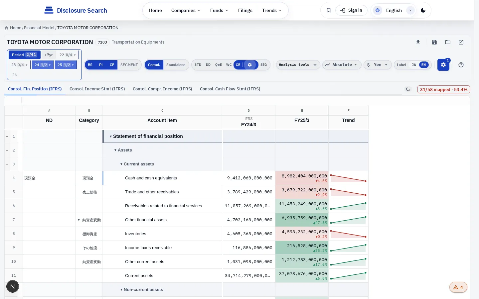
Task: Open the Trends dropdown menu
Action: [x=272, y=10]
